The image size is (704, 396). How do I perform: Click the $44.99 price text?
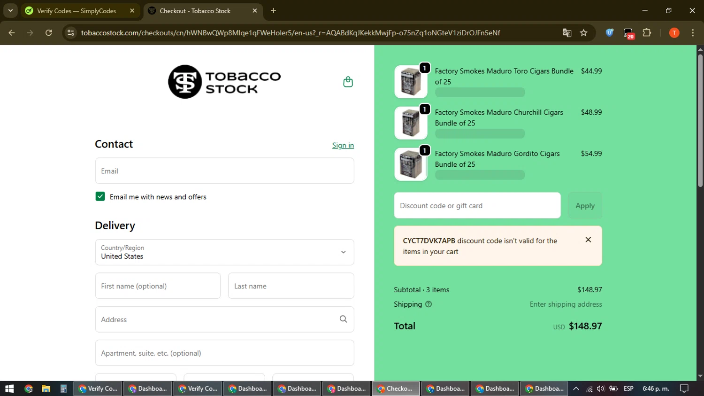(591, 71)
